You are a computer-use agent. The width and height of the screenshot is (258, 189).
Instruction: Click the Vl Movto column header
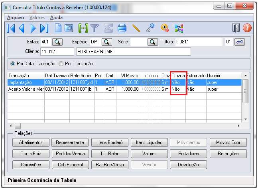(128, 76)
